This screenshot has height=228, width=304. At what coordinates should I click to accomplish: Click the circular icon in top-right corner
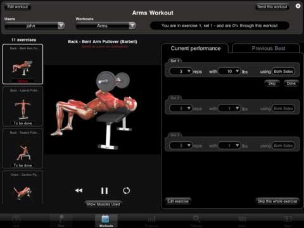pos(298,6)
